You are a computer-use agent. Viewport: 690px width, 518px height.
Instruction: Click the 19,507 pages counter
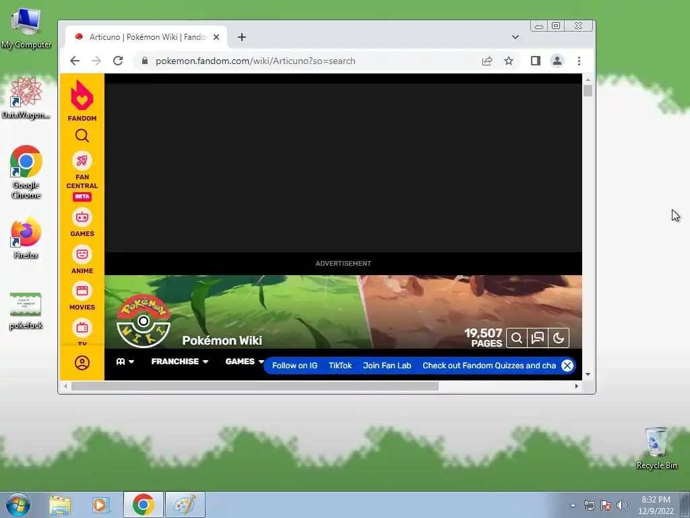(483, 338)
